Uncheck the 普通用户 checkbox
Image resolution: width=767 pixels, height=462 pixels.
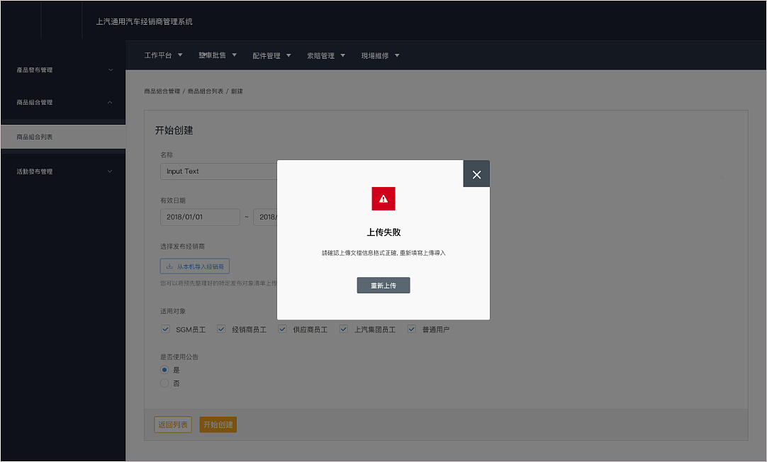click(411, 329)
